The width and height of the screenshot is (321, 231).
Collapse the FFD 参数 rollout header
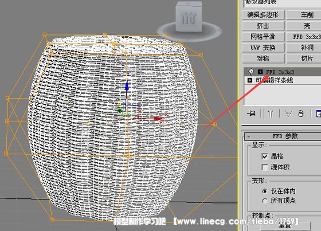[x=283, y=136]
